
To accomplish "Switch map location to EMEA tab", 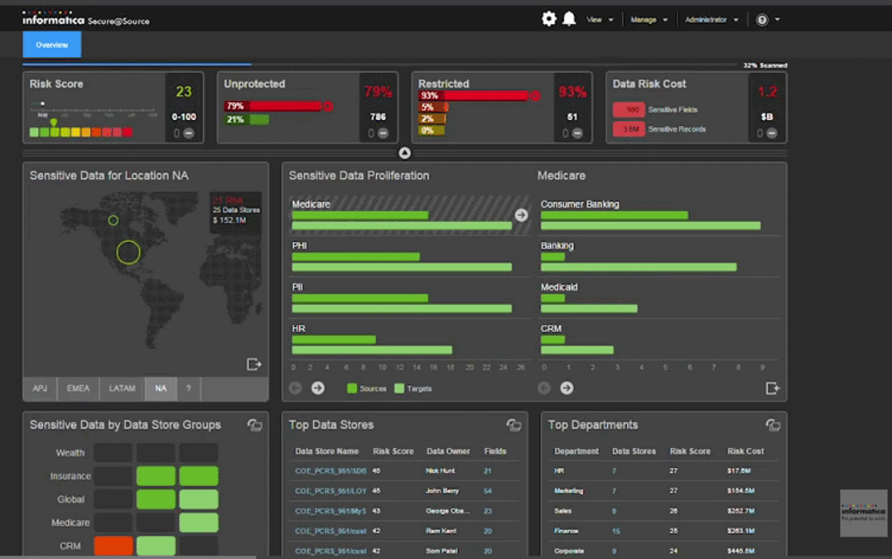I will tap(78, 388).
